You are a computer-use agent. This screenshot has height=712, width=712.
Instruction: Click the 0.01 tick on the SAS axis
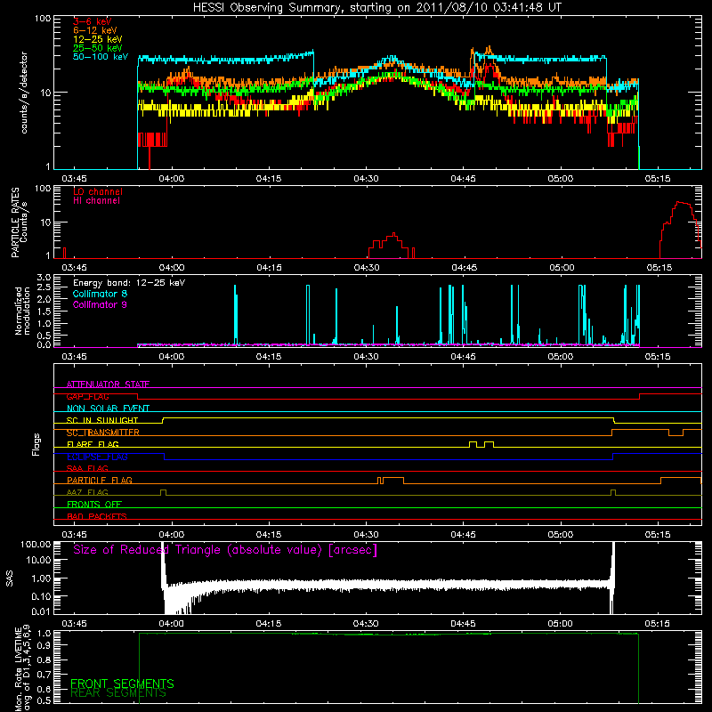pyautogui.click(x=41, y=611)
